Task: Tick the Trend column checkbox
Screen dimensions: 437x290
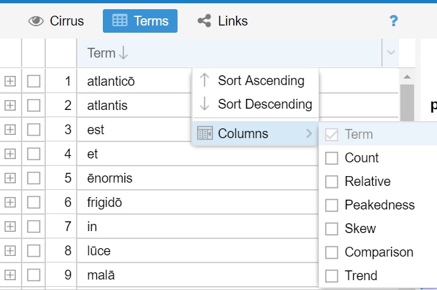Action: coord(332,276)
